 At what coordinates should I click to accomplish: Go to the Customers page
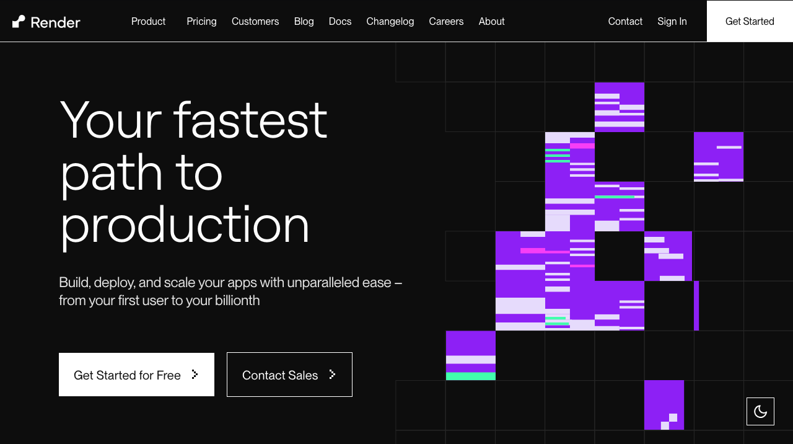point(255,21)
